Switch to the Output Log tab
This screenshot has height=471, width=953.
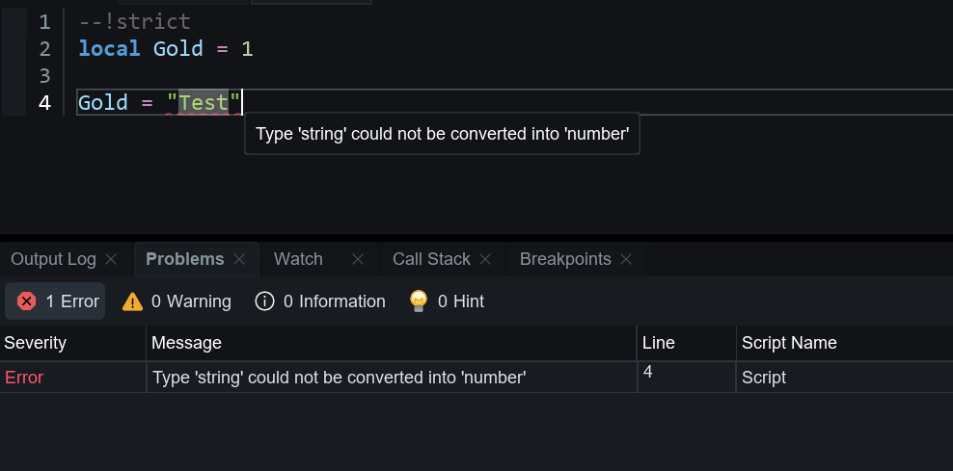coord(53,259)
